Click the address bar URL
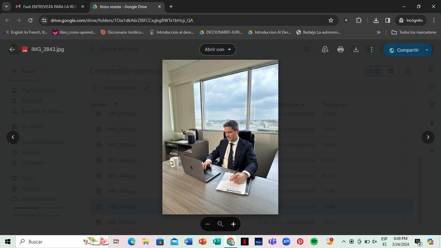 coord(122,20)
